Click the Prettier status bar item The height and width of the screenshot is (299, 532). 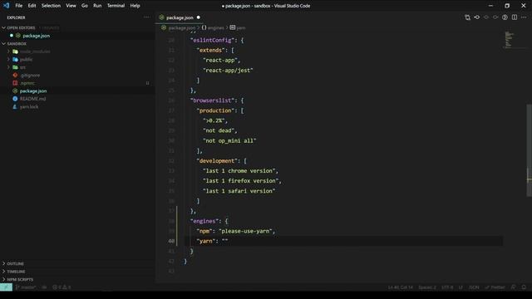click(495, 287)
